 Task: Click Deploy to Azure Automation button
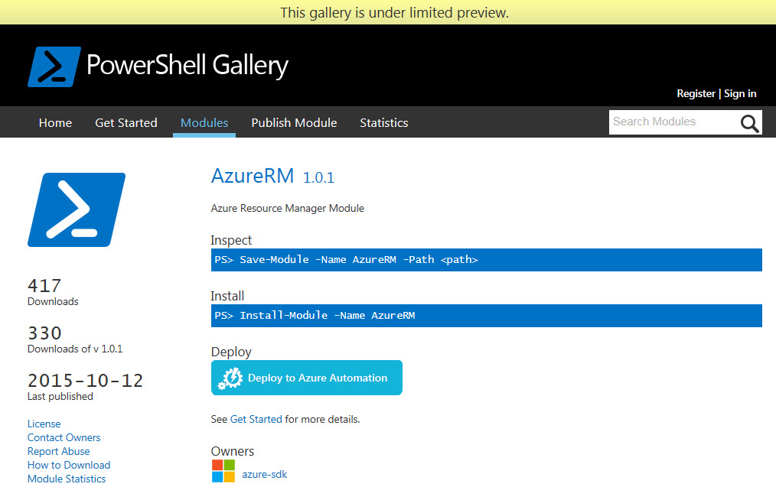point(307,378)
